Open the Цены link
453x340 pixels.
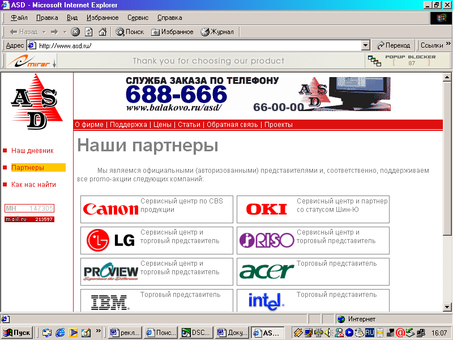[x=163, y=125]
